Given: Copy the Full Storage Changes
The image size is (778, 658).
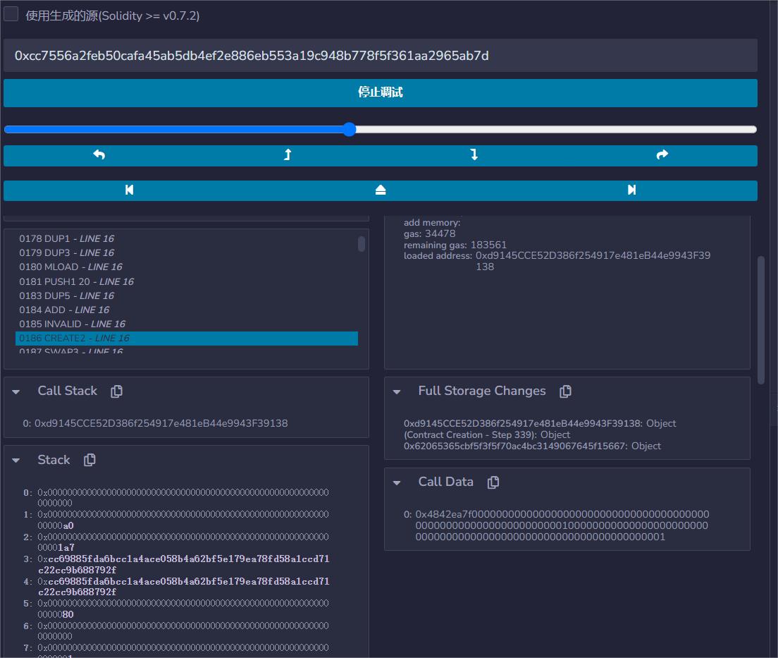Looking at the screenshot, I should click(x=565, y=391).
